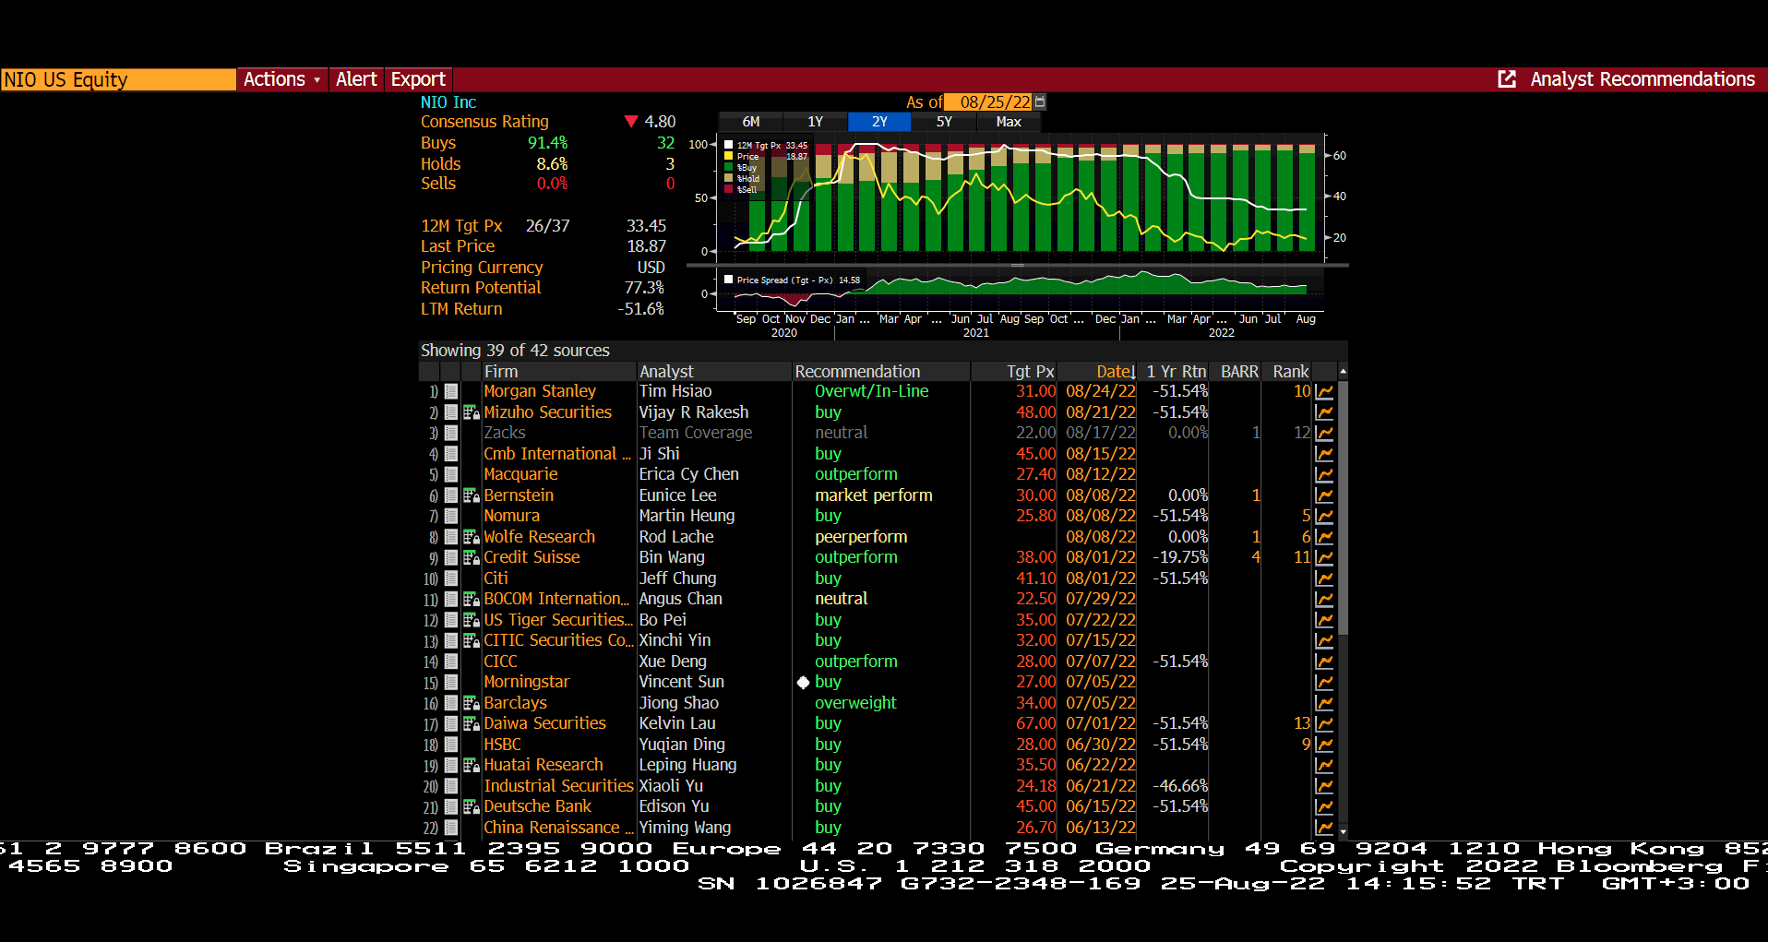Sort table by the Firm column header

click(x=501, y=372)
